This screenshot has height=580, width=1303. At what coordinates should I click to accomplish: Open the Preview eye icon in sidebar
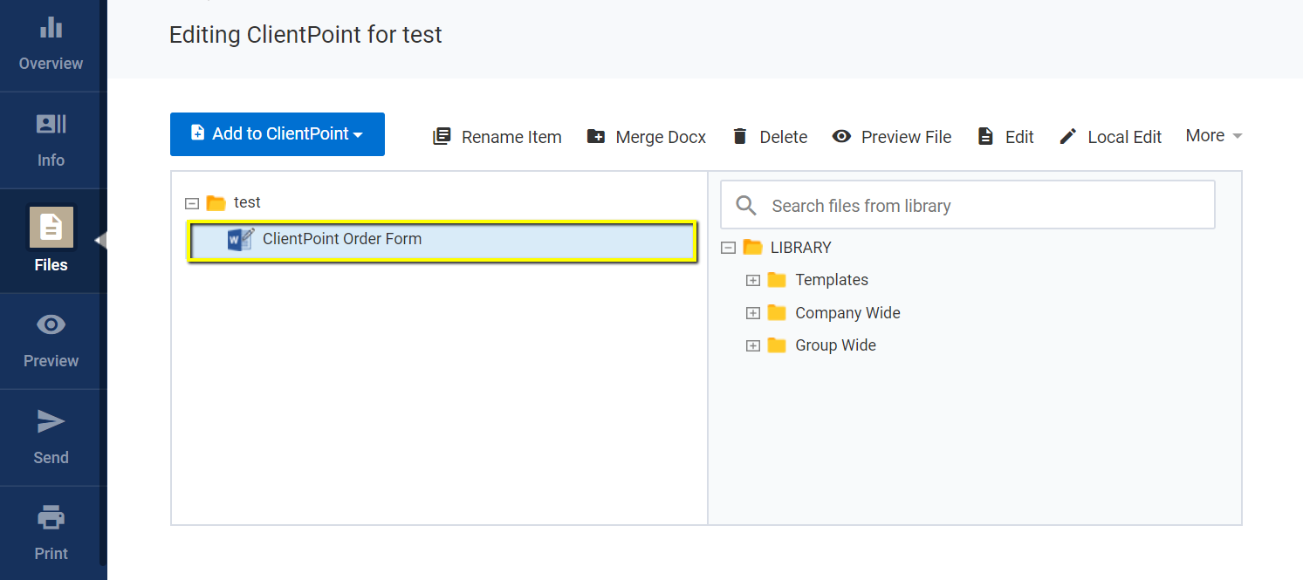click(x=51, y=325)
